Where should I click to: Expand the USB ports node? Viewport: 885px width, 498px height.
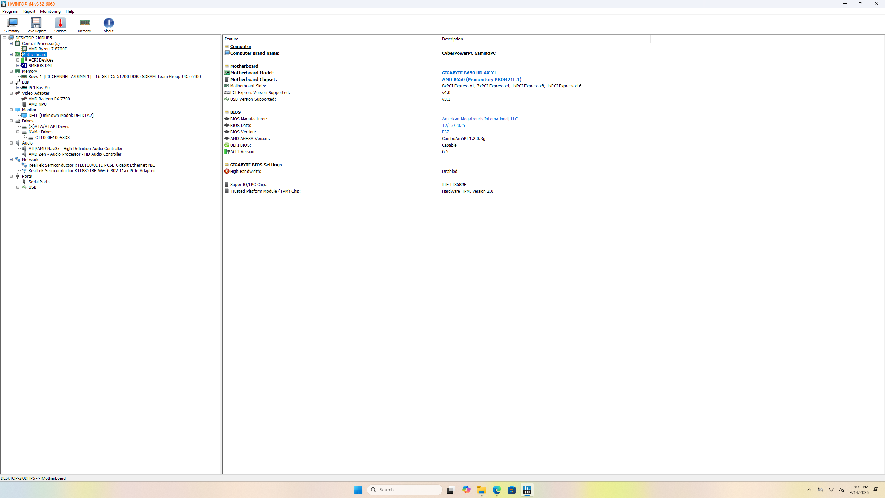click(18, 187)
